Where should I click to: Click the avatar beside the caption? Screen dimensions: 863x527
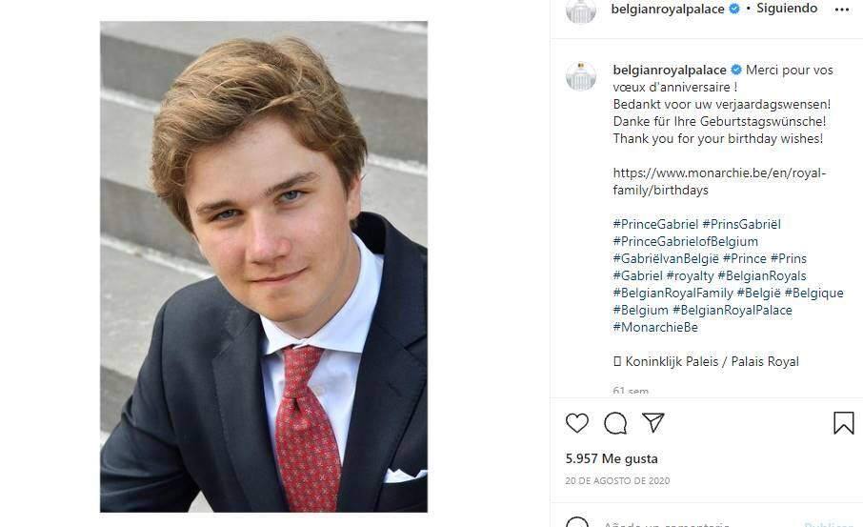pyautogui.click(x=581, y=76)
